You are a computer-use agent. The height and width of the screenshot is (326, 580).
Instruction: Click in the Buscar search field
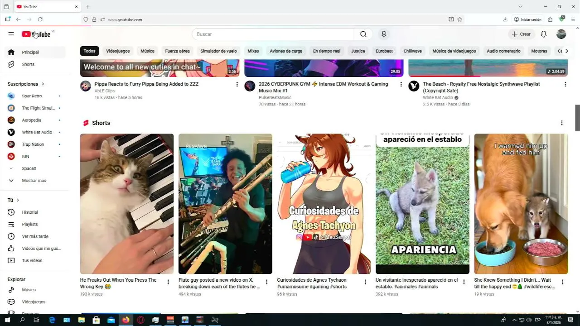[273, 34]
